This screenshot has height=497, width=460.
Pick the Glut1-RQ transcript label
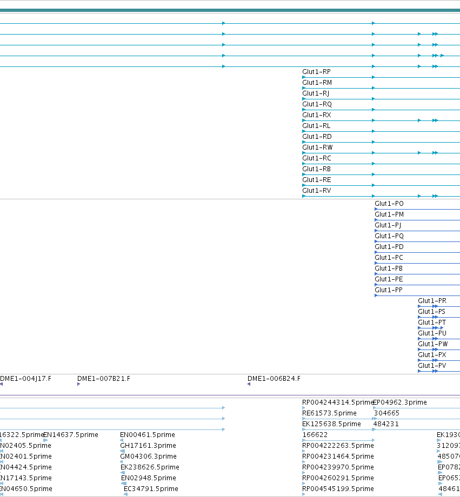pyautogui.click(x=317, y=104)
